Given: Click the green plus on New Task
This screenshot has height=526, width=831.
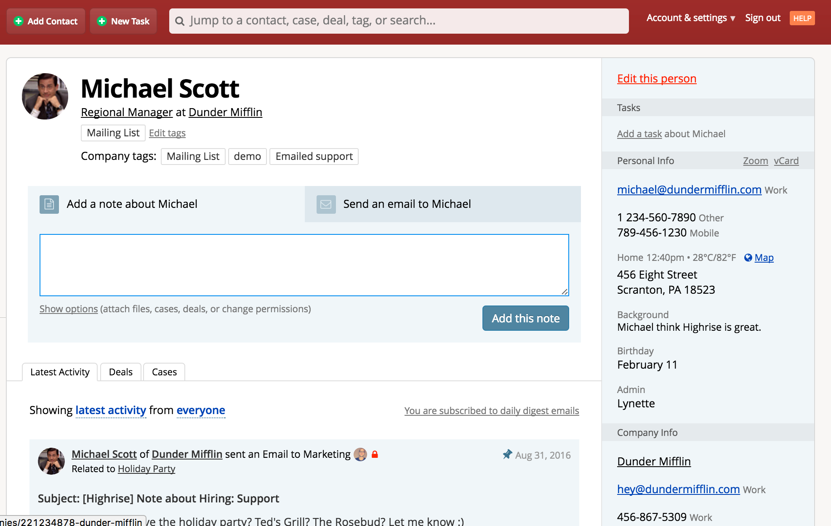Looking at the screenshot, I should click(x=102, y=21).
